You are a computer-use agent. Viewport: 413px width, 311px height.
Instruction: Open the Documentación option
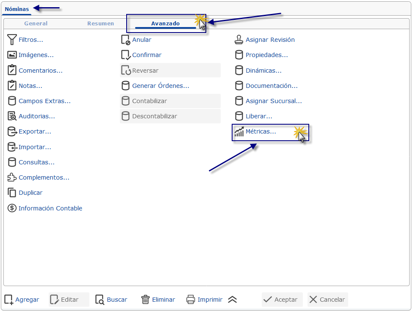click(x=272, y=86)
